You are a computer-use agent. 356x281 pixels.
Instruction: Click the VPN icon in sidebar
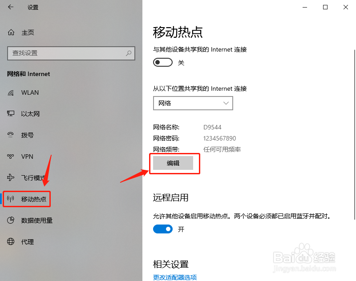(x=10, y=156)
